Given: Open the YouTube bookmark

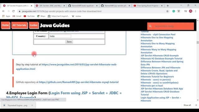Looking at the screenshot, I should pos(29,16).
